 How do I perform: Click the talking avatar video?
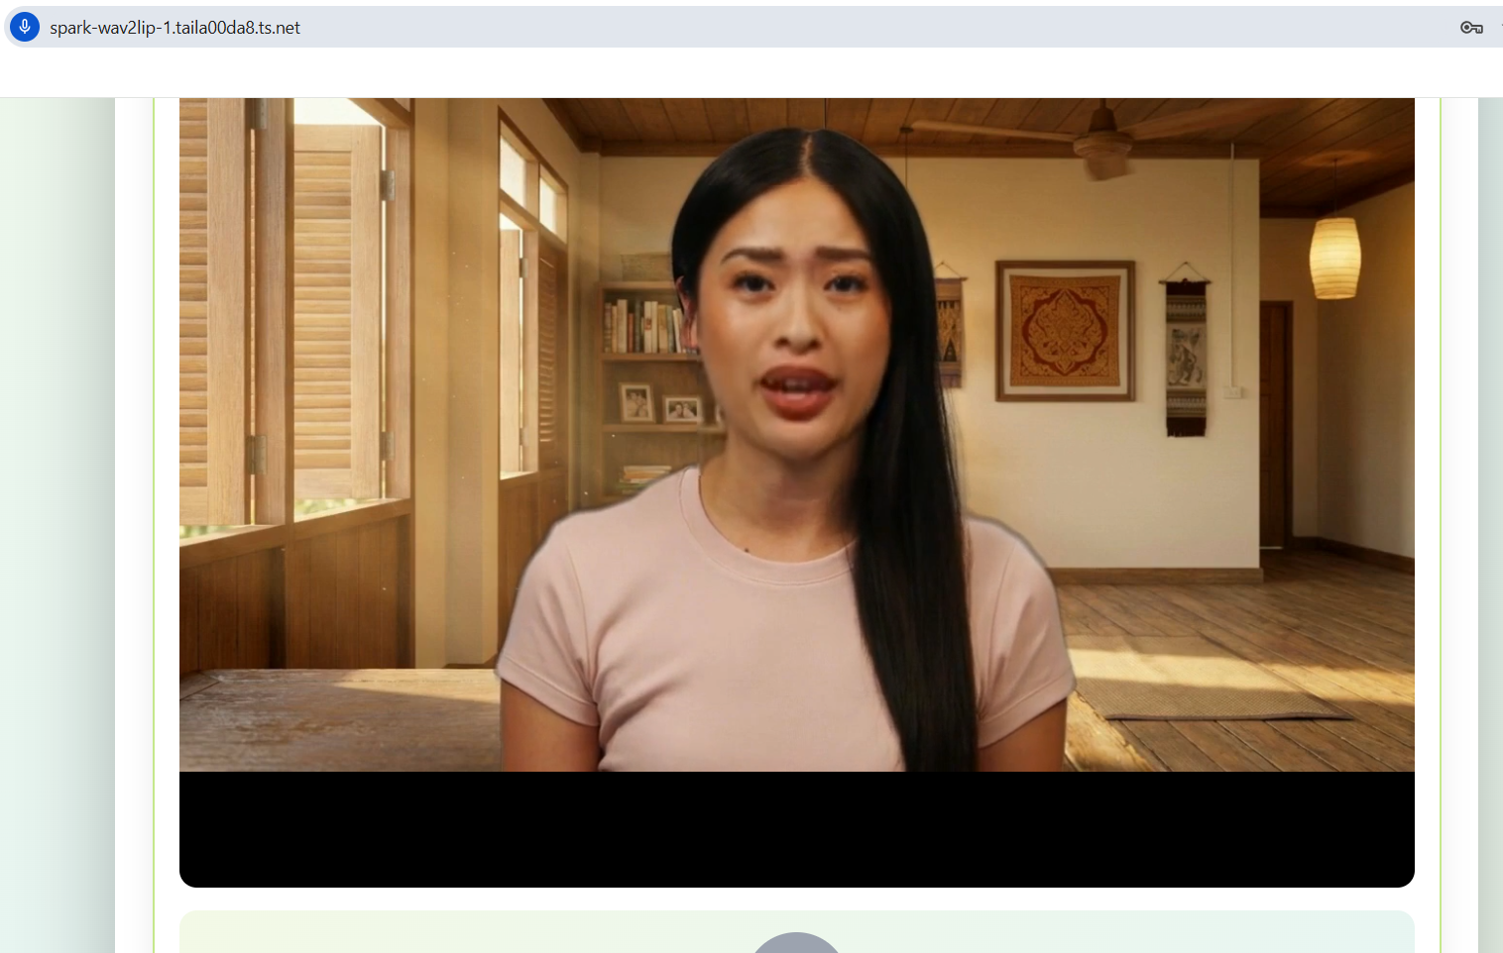(796, 492)
